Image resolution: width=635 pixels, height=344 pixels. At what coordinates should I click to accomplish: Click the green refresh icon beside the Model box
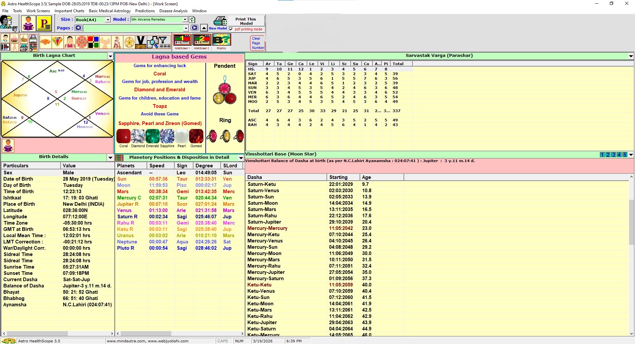click(192, 20)
